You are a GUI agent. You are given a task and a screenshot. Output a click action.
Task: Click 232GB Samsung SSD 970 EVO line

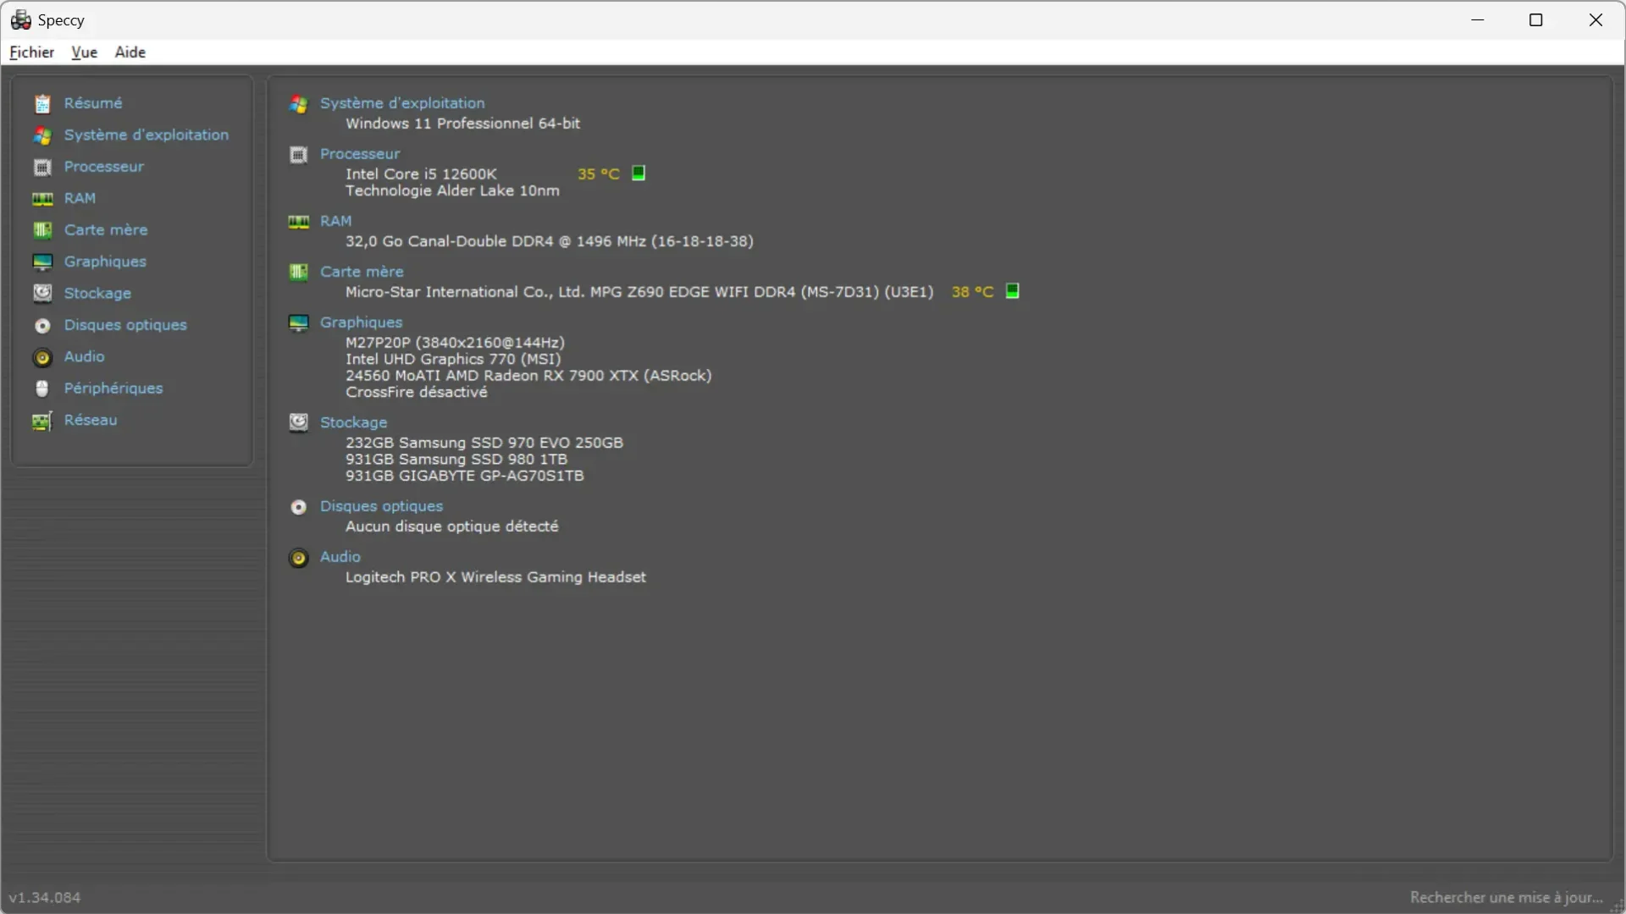point(484,443)
